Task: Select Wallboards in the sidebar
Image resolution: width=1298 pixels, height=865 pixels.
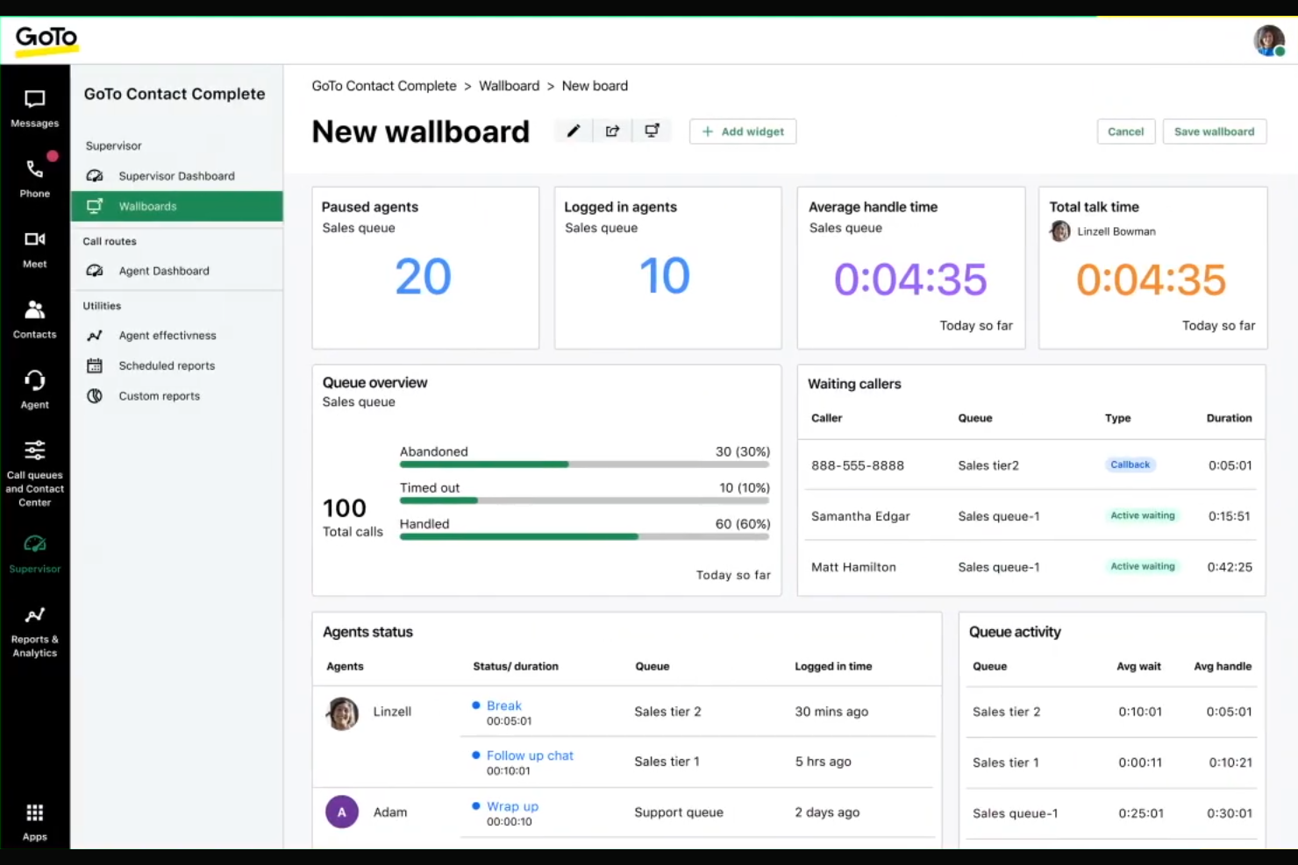Action: [177, 206]
